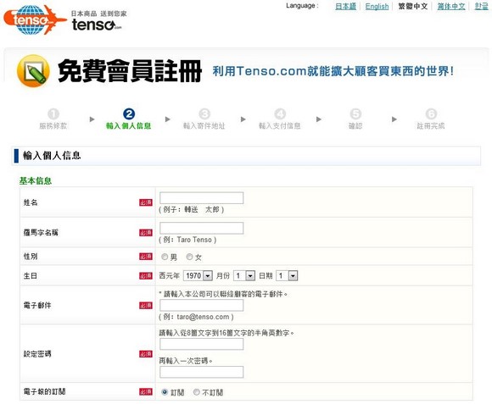The width and height of the screenshot is (492, 404).
Task: Switch language to 简体中文
Action: 451,6
